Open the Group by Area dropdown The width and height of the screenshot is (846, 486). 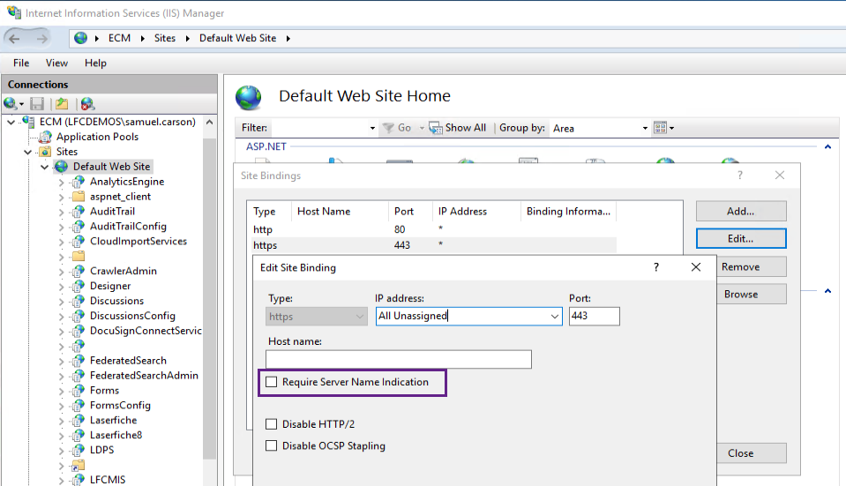645,129
